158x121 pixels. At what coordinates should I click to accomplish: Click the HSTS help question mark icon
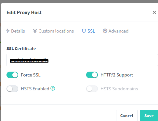[53, 88]
